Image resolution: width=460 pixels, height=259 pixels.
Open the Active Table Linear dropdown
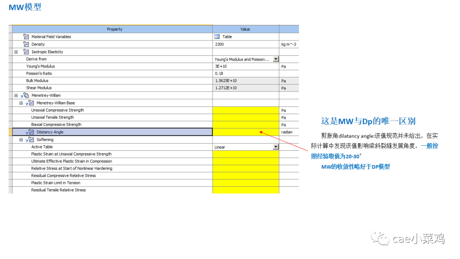(275, 147)
